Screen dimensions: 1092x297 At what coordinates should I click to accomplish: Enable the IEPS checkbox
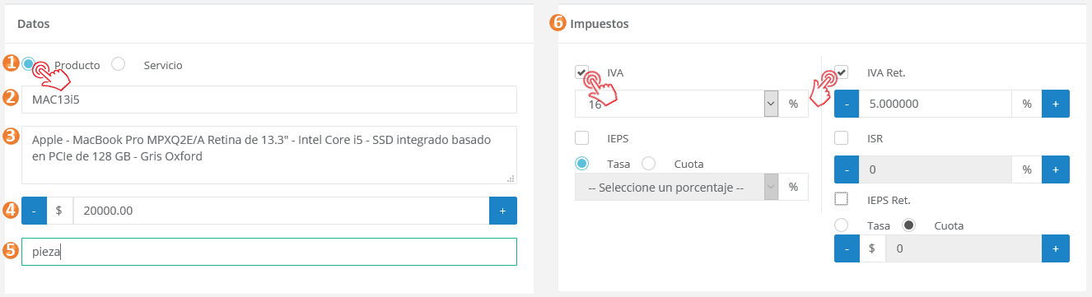tap(581, 137)
